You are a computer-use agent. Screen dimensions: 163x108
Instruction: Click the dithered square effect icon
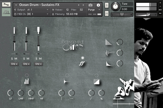click(97, 82)
